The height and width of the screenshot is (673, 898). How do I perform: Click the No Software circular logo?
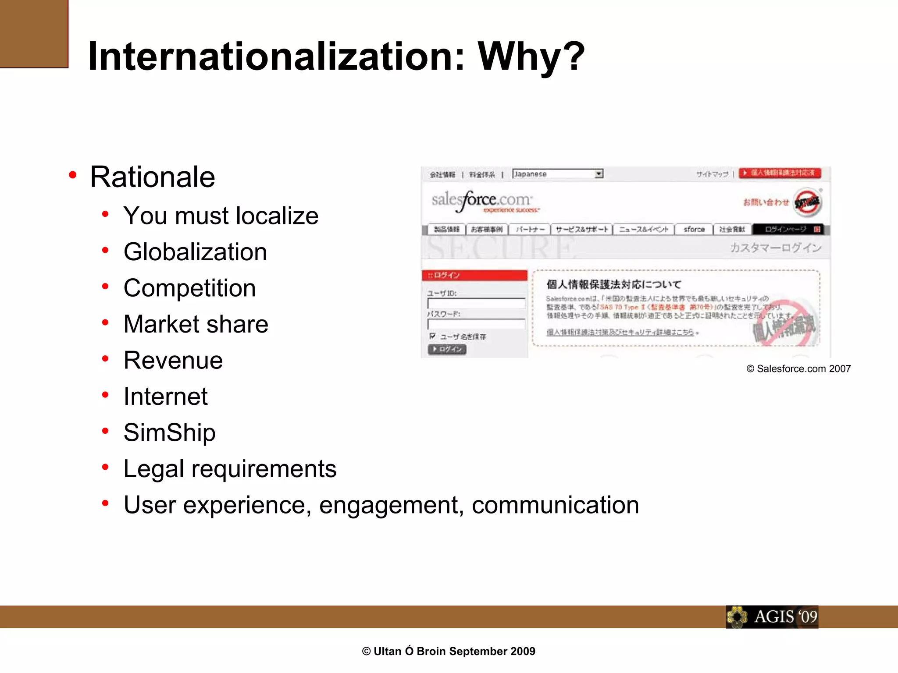point(808,202)
